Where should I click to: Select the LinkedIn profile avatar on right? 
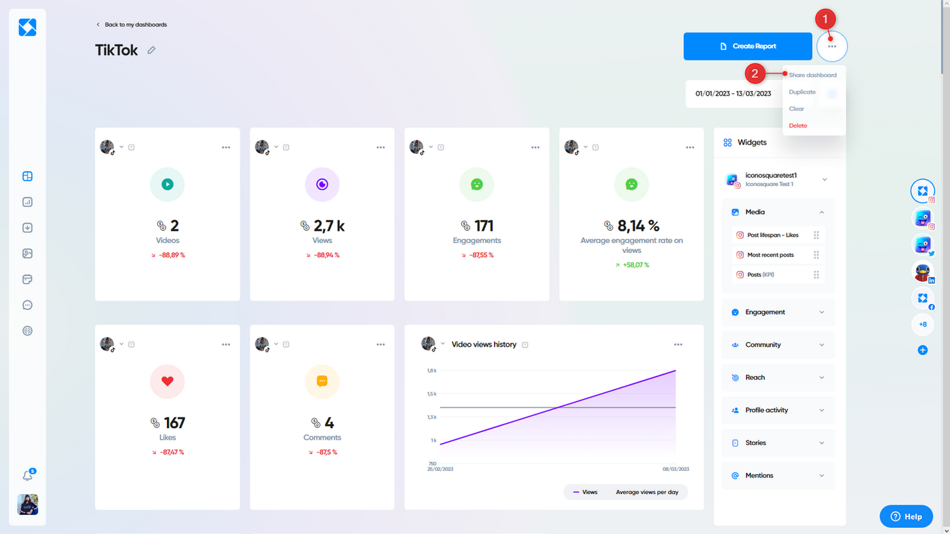[922, 271]
